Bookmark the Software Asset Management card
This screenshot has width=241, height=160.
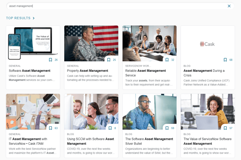[51, 60]
